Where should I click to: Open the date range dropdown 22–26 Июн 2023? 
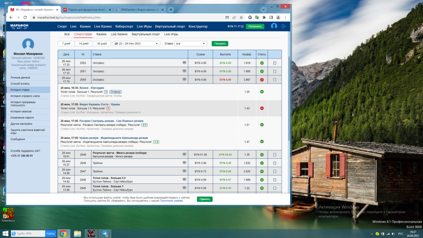click(136, 44)
